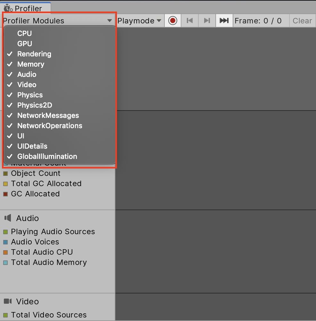Step to previous frame
Viewport: 316px width, 321px height.
[190, 21]
